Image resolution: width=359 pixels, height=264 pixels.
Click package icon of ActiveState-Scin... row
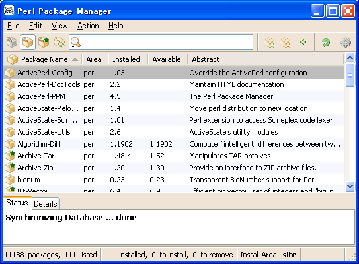[x=10, y=120]
